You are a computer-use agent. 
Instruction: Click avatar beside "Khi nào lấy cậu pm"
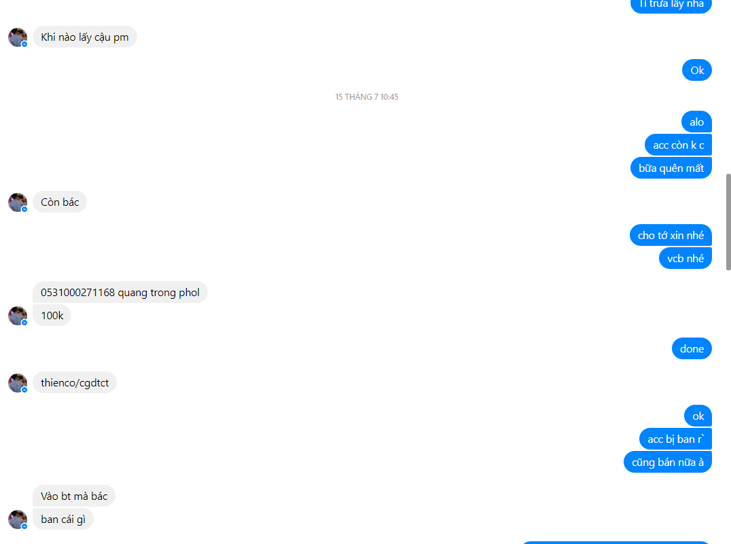click(18, 37)
